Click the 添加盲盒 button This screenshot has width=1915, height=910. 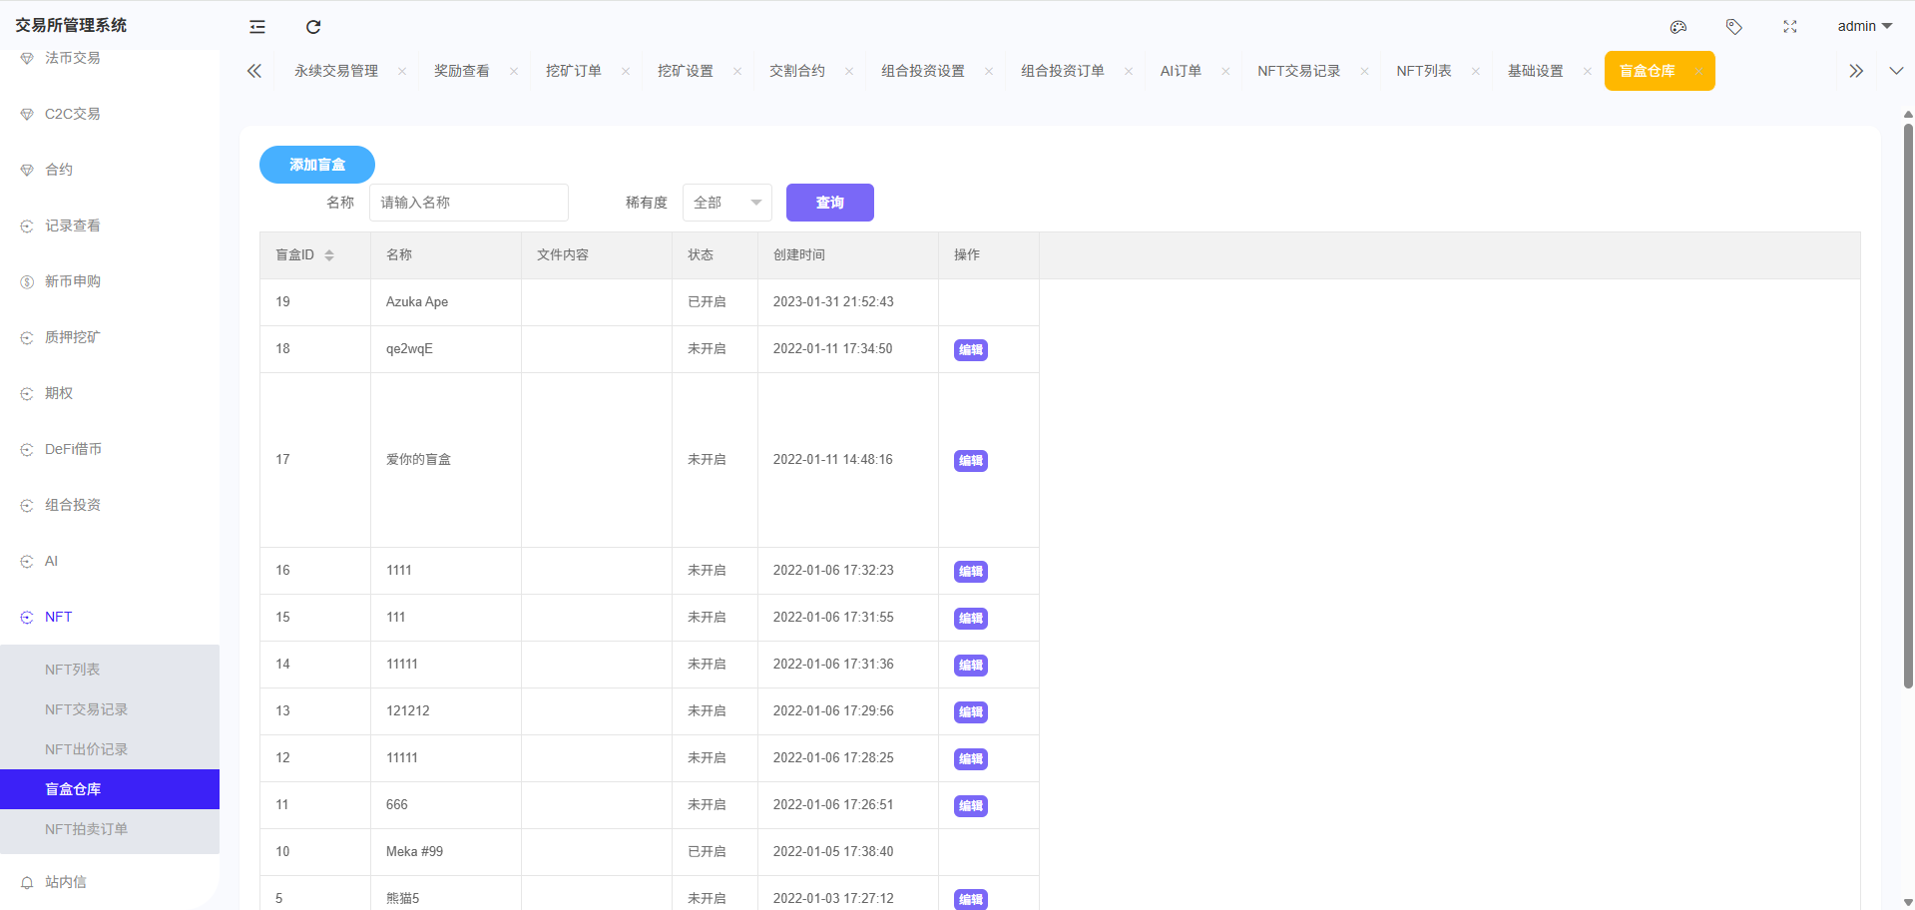pyautogui.click(x=316, y=165)
